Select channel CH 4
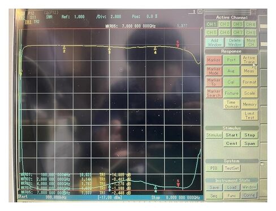The width and height of the screenshot is (276, 211). coord(251,24)
